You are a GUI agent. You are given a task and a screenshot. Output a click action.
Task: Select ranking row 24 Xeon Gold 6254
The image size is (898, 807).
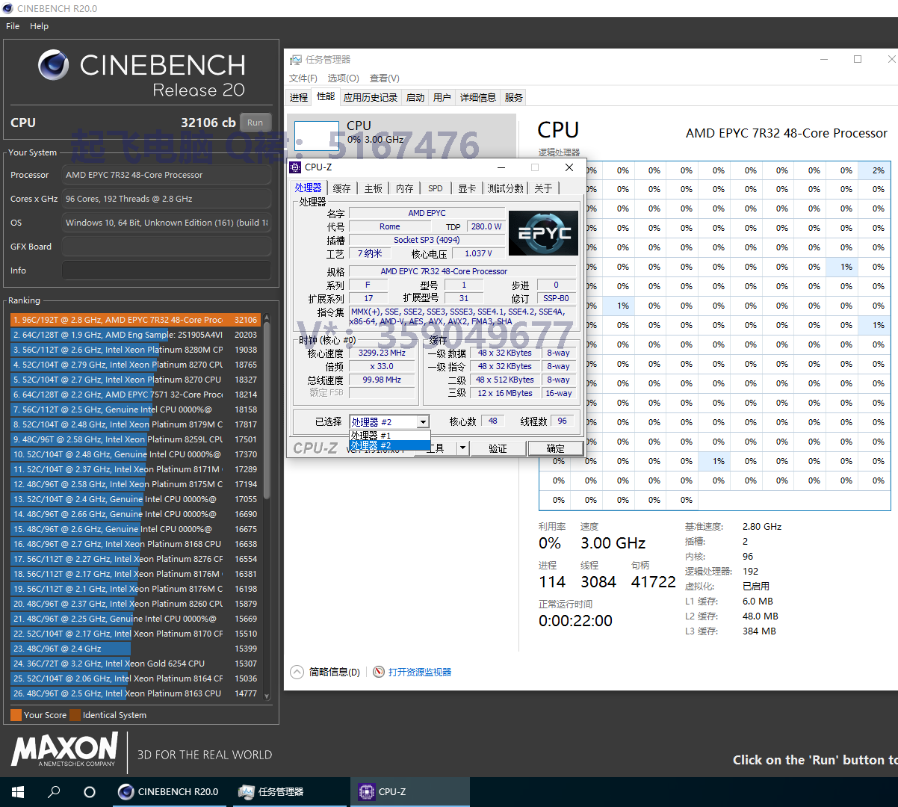pos(135,664)
